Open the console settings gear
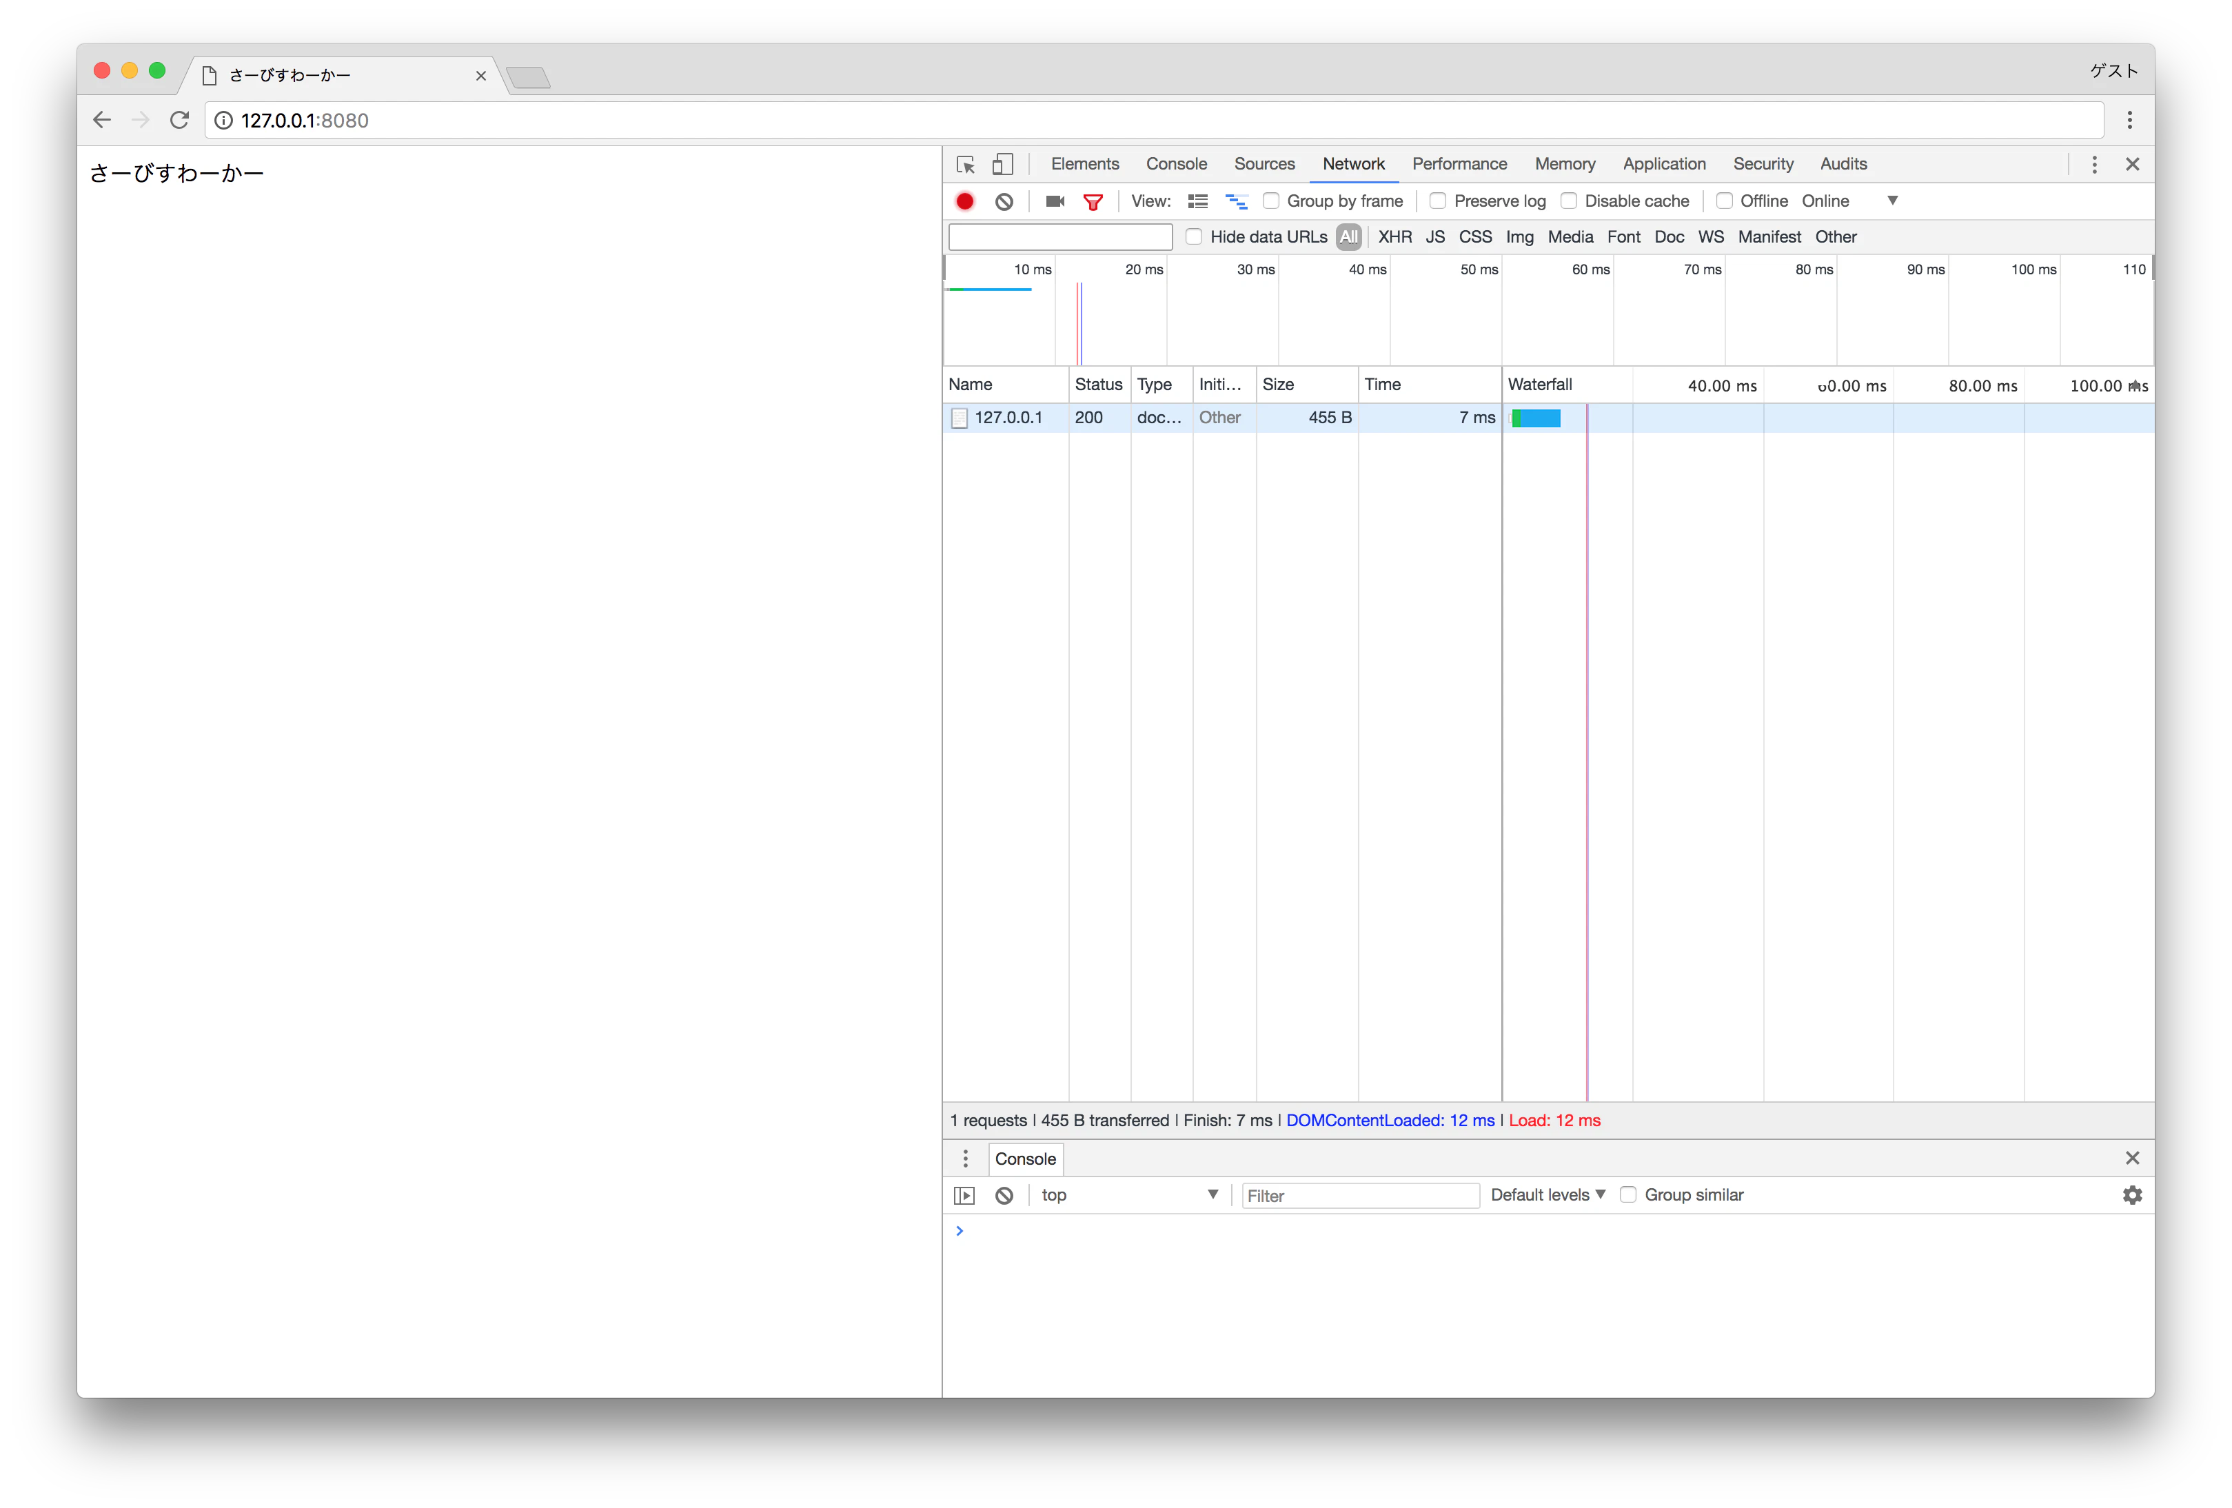2232x1508 pixels. (2132, 1195)
